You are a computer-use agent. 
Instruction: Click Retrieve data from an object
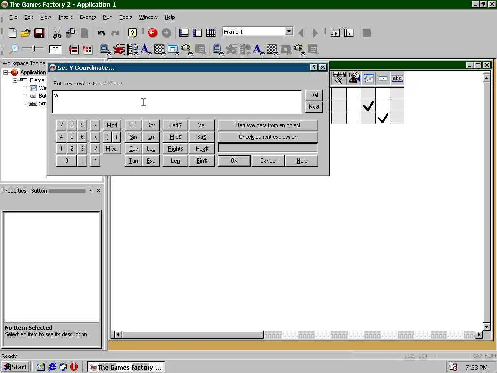point(268,125)
